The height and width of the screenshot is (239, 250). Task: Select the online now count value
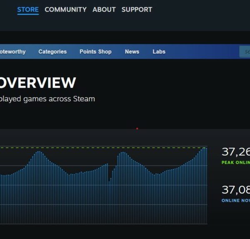point(236,190)
